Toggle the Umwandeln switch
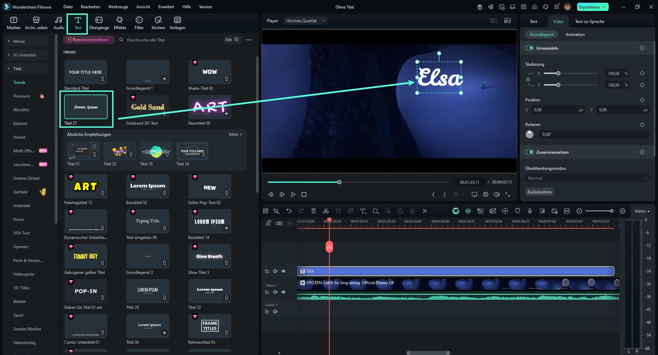This screenshot has width=658, height=355. click(x=529, y=48)
